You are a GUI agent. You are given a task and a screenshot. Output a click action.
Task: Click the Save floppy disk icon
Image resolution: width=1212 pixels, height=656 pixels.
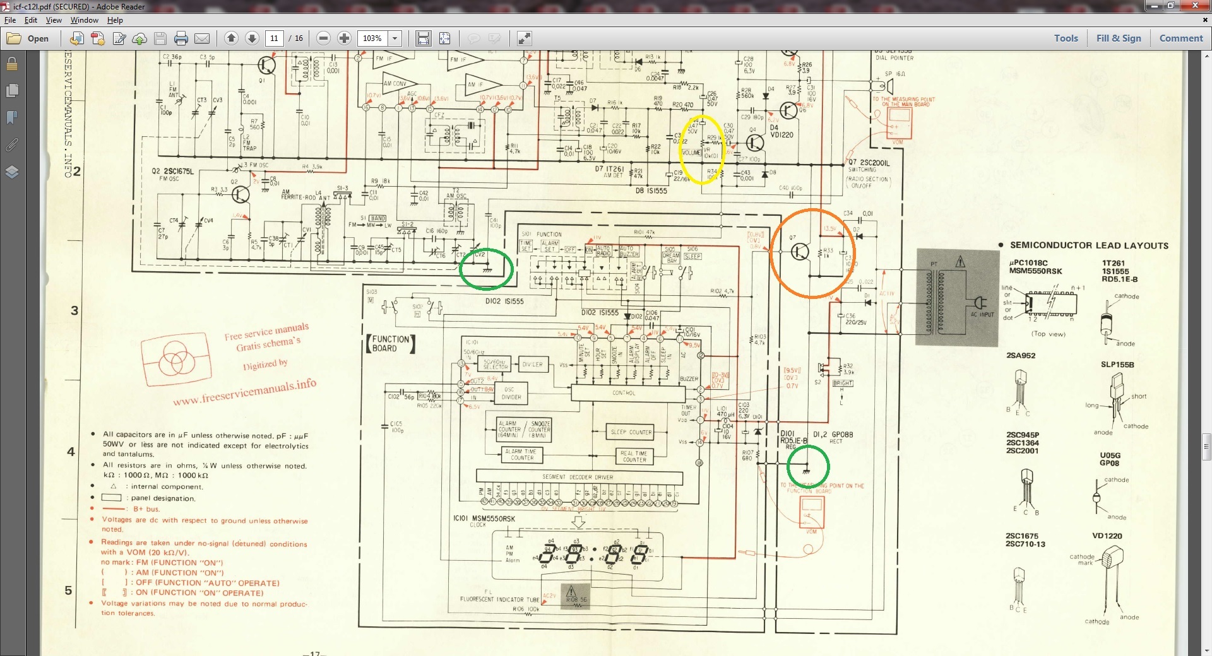tap(160, 38)
